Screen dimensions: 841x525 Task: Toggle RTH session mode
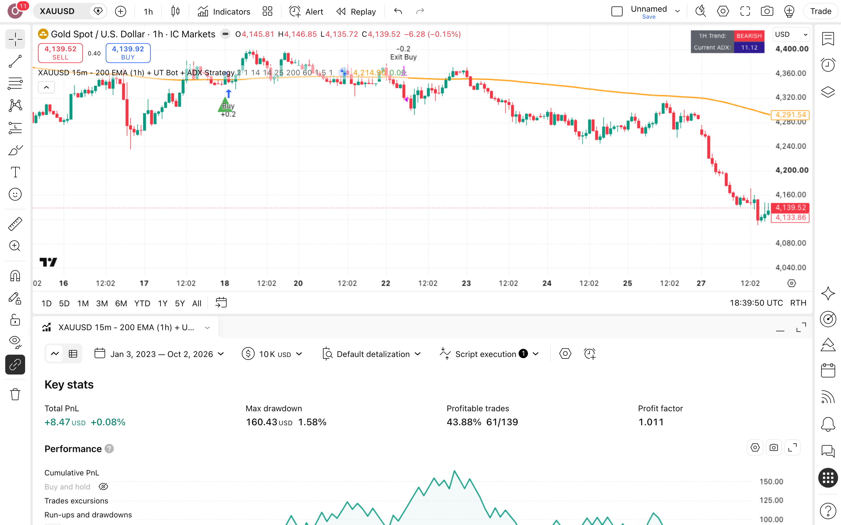(x=798, y=303)
